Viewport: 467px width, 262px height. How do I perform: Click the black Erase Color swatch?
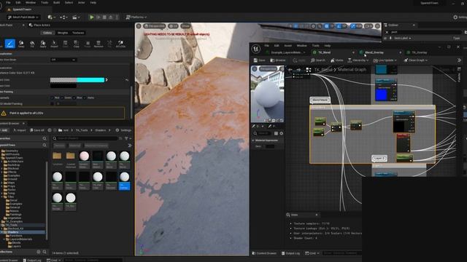click(x=63, y=86)
